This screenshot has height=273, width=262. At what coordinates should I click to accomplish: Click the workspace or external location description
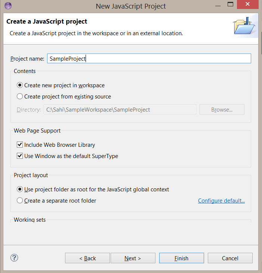[96, 33]
